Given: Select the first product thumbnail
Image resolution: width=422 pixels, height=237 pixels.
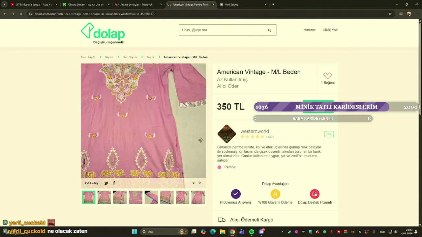Looking at the screenshot, I should pyautogui.click(x=89, y=197).
